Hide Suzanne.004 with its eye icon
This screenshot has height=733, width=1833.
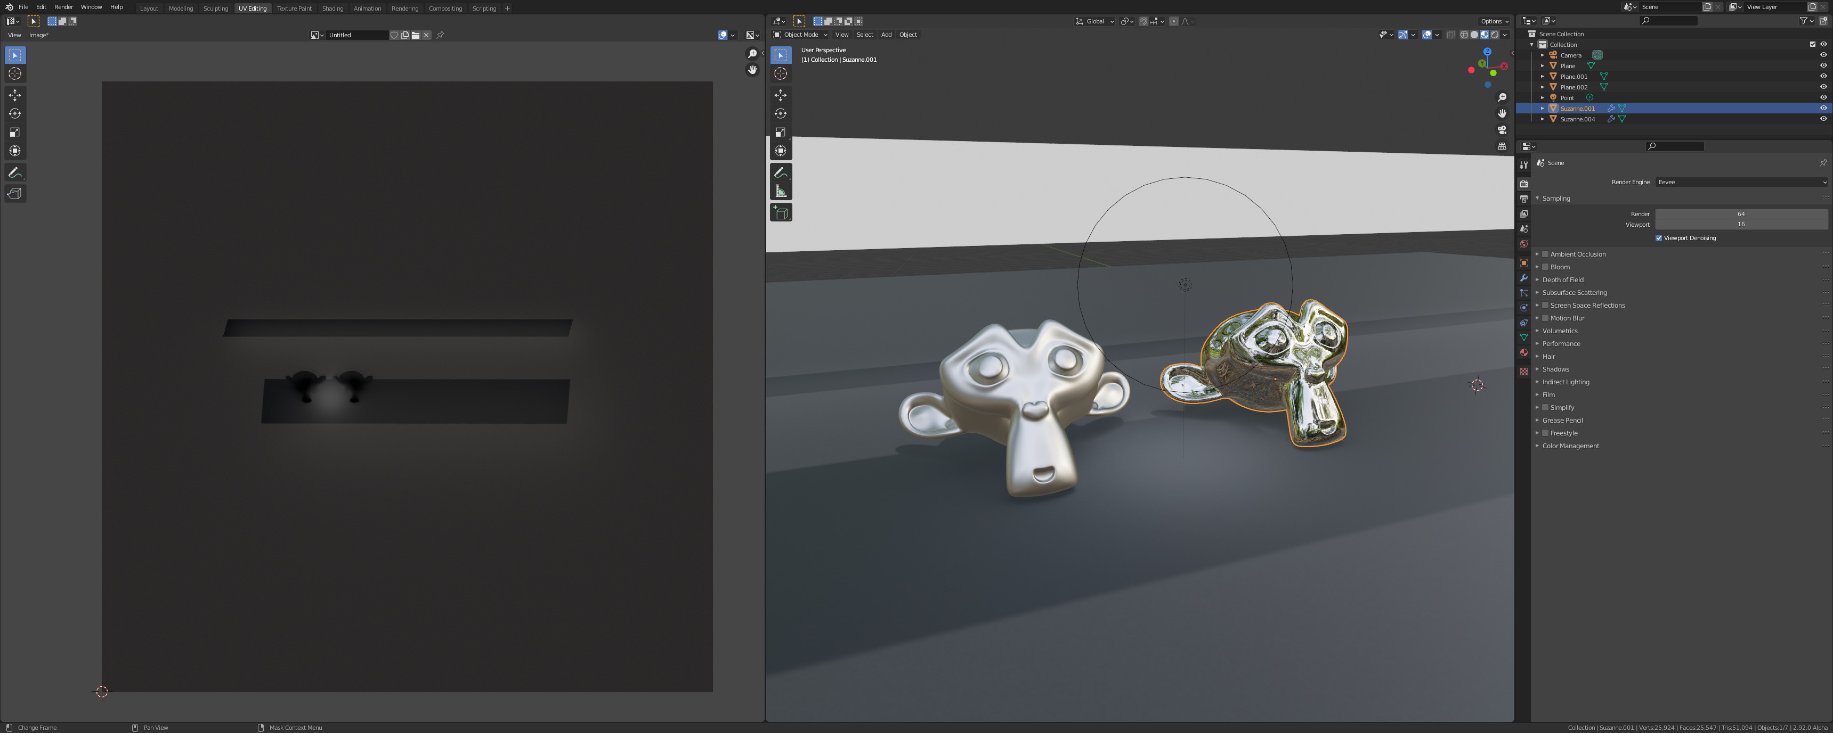pyautogui.click(x=1823, y=119)
